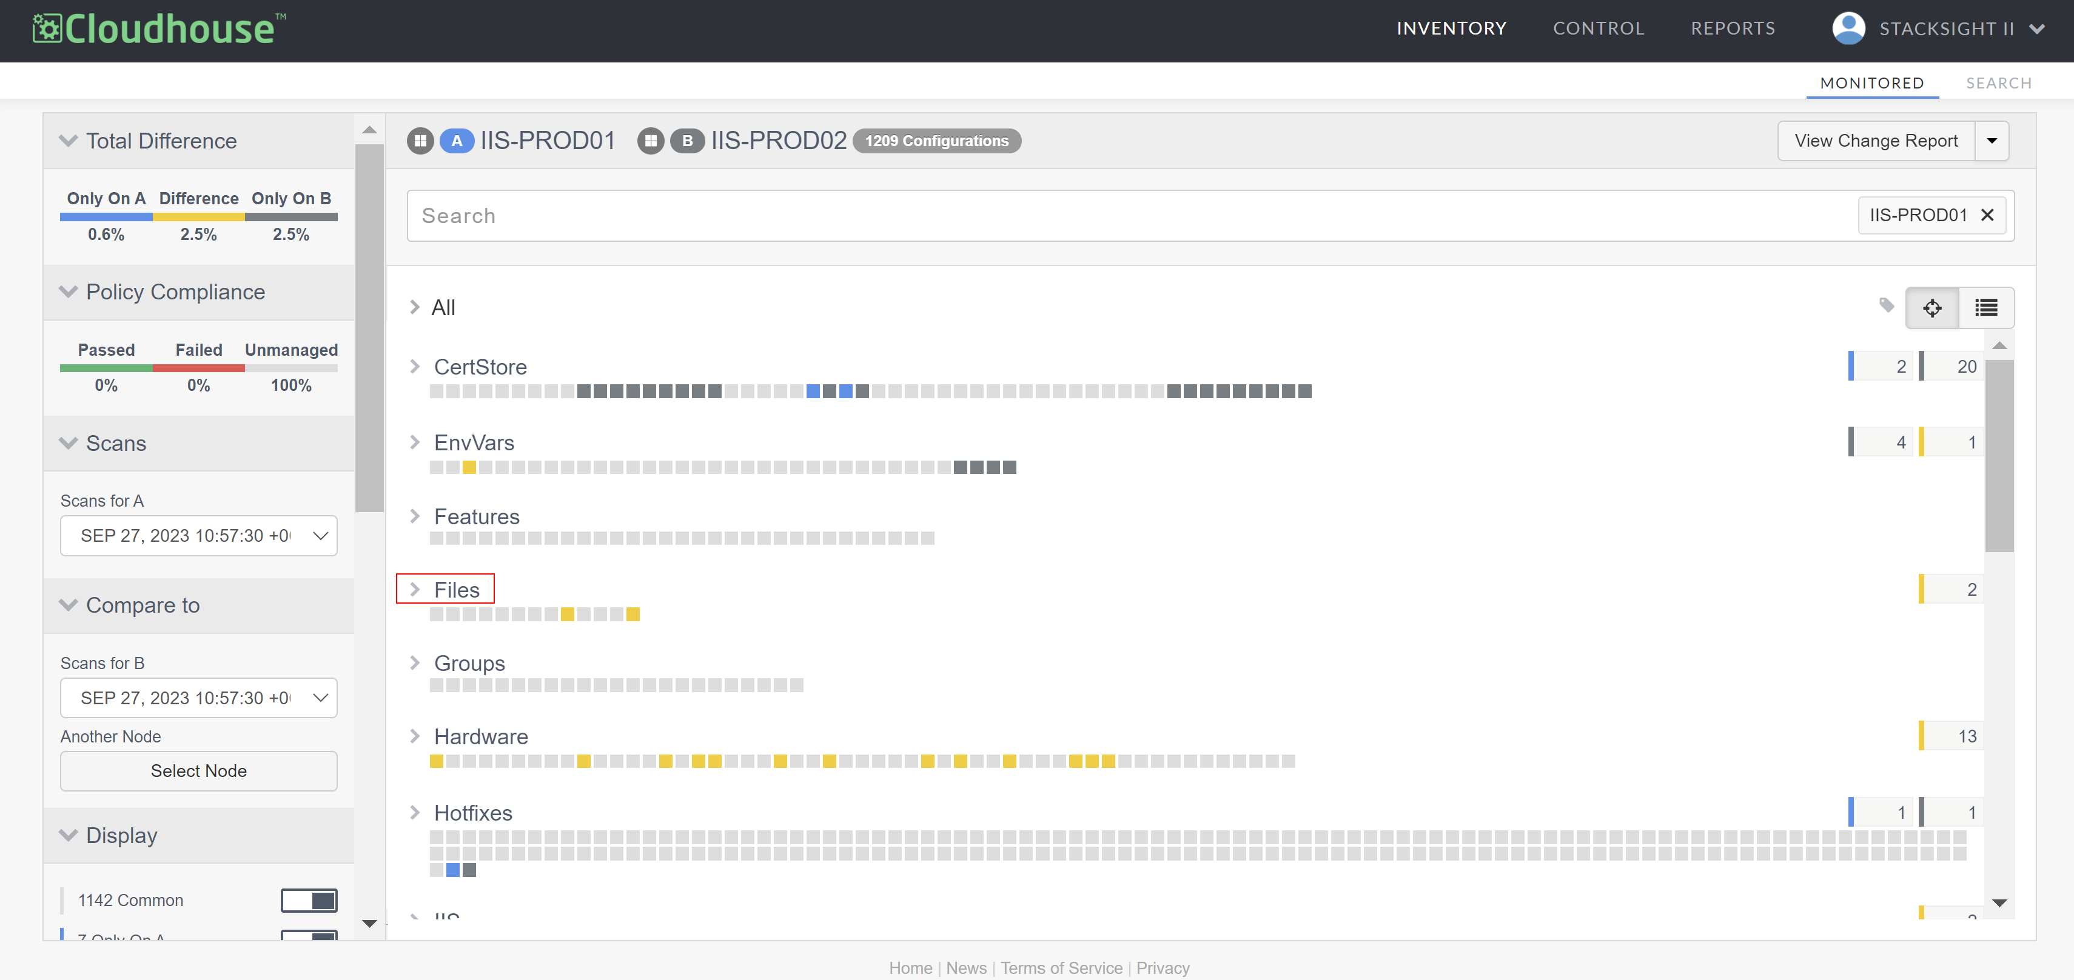Open the INVENTORY menu
This screenshot has height=980, width=2074.
tap(1451, 29)
